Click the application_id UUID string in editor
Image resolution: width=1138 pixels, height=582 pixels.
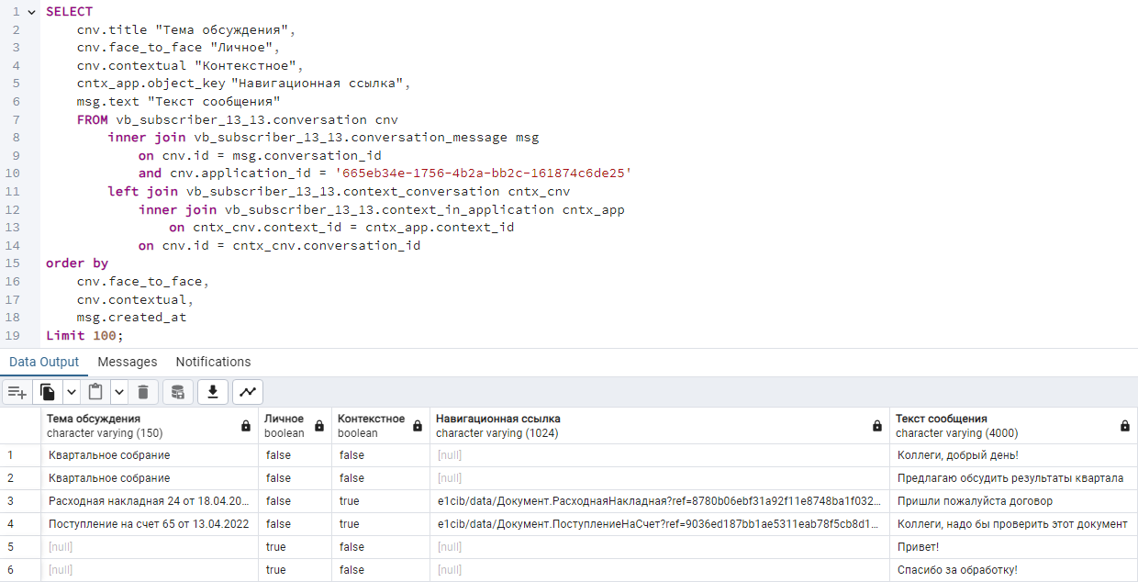click(x=482, y=173)
